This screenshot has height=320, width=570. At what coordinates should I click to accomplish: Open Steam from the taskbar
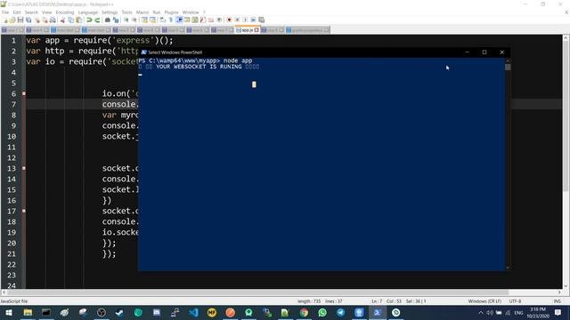click(x=119, y=312)
